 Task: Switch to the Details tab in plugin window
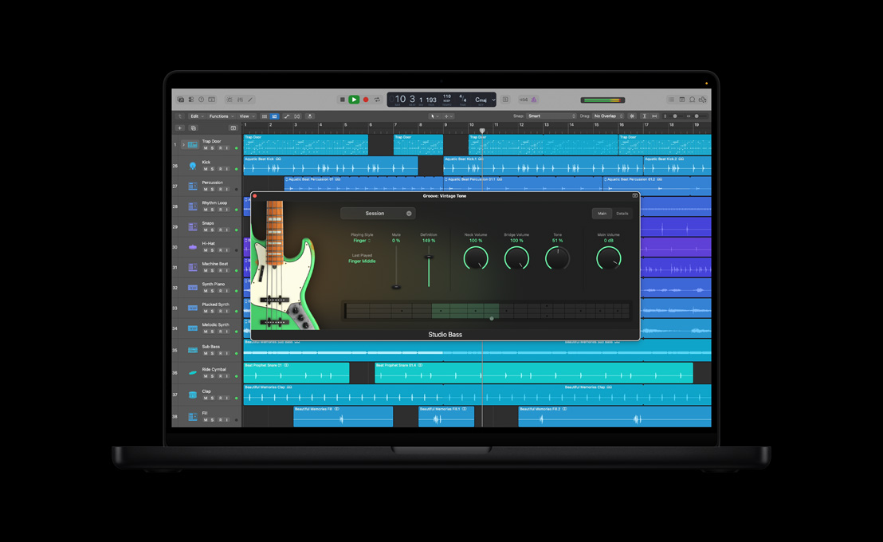[622, 214]
